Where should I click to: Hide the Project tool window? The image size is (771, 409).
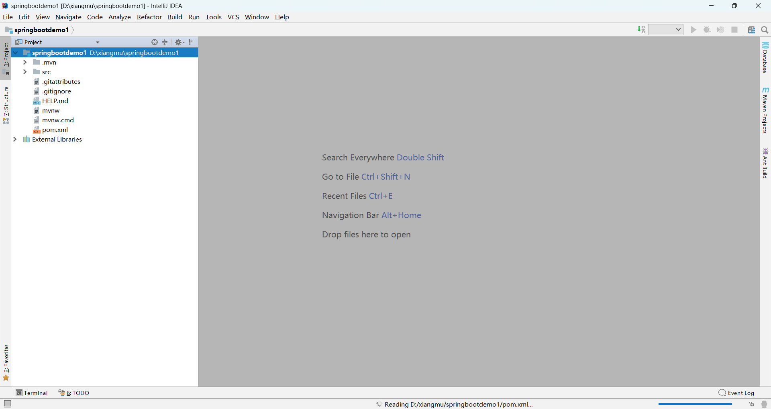(192, 42)
